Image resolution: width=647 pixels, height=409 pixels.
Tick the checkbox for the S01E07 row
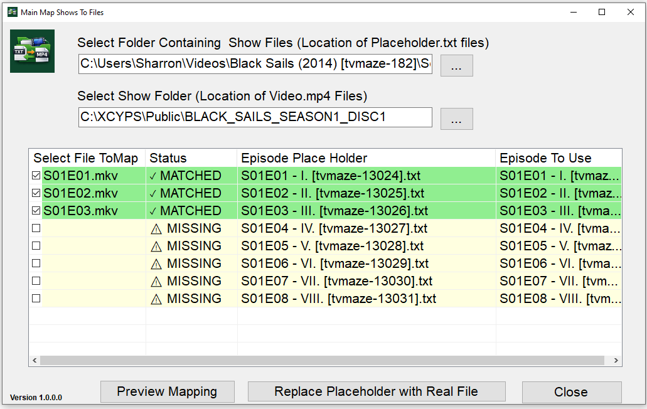click(36, 281)
